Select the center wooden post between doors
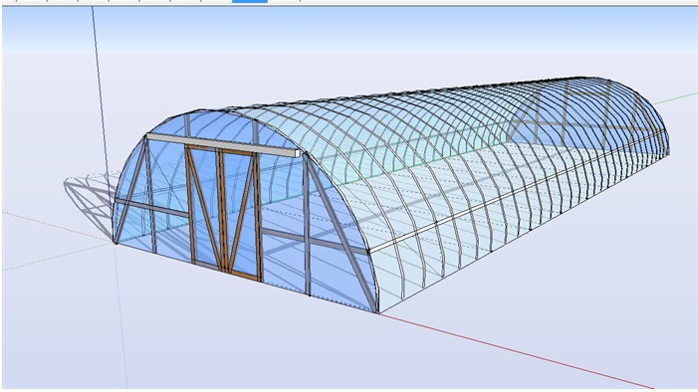The image size is (698, 392). coord(221,209)
